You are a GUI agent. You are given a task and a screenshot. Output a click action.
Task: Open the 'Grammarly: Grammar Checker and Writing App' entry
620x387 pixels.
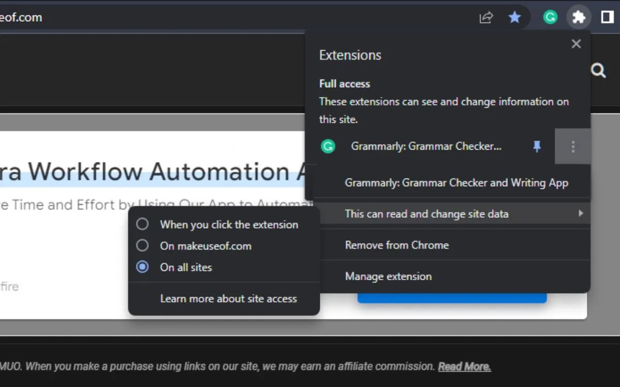coord(456,182)
